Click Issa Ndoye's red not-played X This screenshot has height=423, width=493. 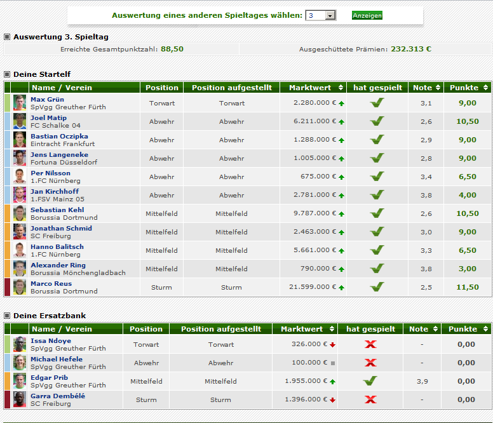(370, 344)
